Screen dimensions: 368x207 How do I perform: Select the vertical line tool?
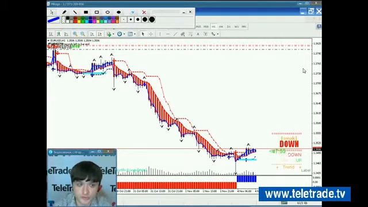(160, 34)
